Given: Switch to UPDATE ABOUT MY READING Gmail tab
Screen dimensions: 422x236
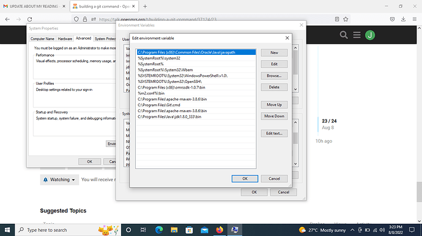Looking at the screenshot, I should 34,6.
